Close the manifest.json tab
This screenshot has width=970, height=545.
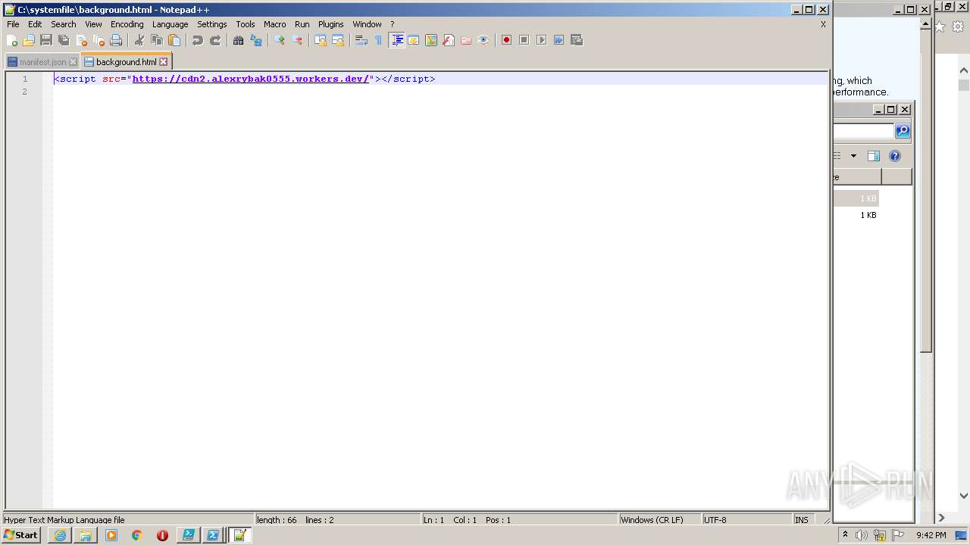tap(73, 62)
